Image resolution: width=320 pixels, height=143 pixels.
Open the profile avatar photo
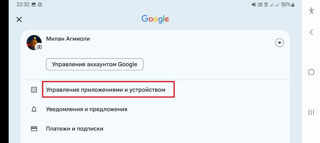point(33,42)
